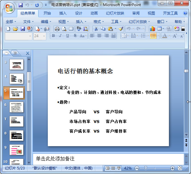Click the print icon
The height and width of the screenshot is (174, 191).
(x=57, y=29)
